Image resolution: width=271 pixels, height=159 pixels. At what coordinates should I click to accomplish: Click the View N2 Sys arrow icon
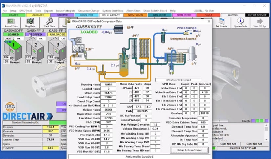260,23
